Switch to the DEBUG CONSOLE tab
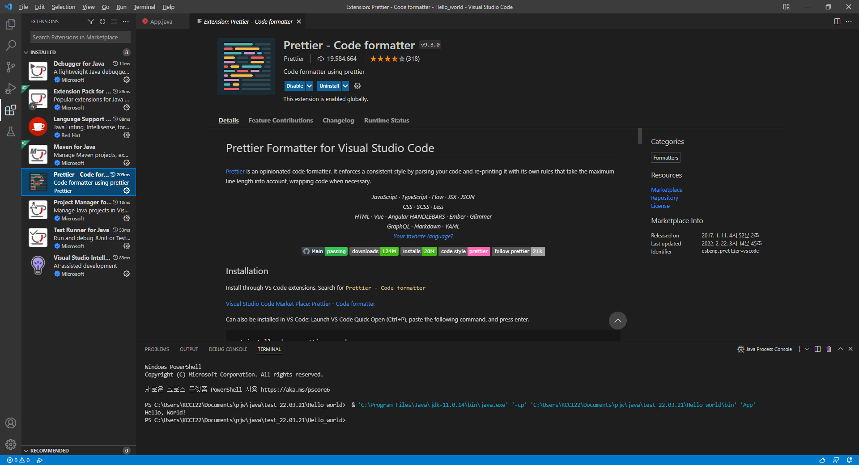 pyautogui.click(x=228, y=349)
